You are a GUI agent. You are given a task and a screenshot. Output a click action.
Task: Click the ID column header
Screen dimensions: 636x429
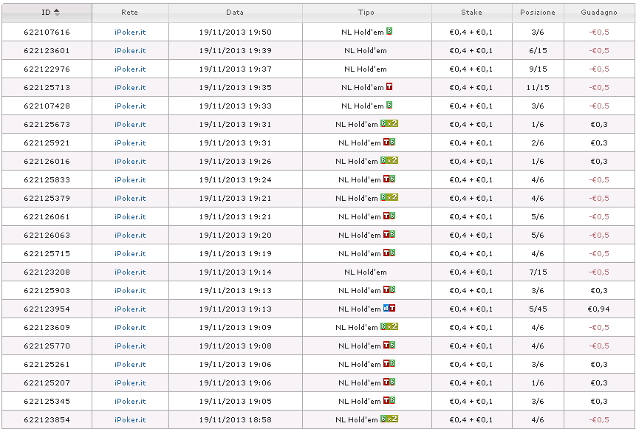pyautogui.click(x=47, y=13)
